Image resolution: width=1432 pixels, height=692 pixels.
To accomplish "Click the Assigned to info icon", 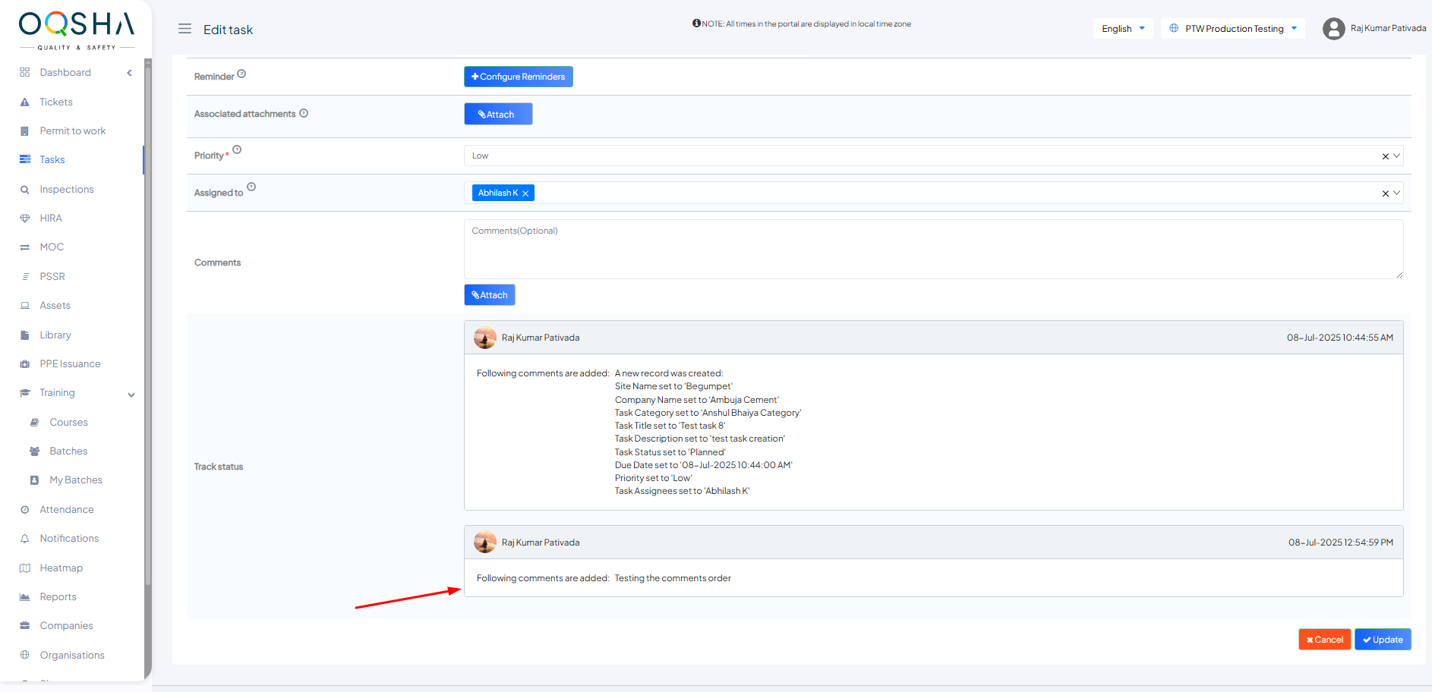I will [251, 187].
